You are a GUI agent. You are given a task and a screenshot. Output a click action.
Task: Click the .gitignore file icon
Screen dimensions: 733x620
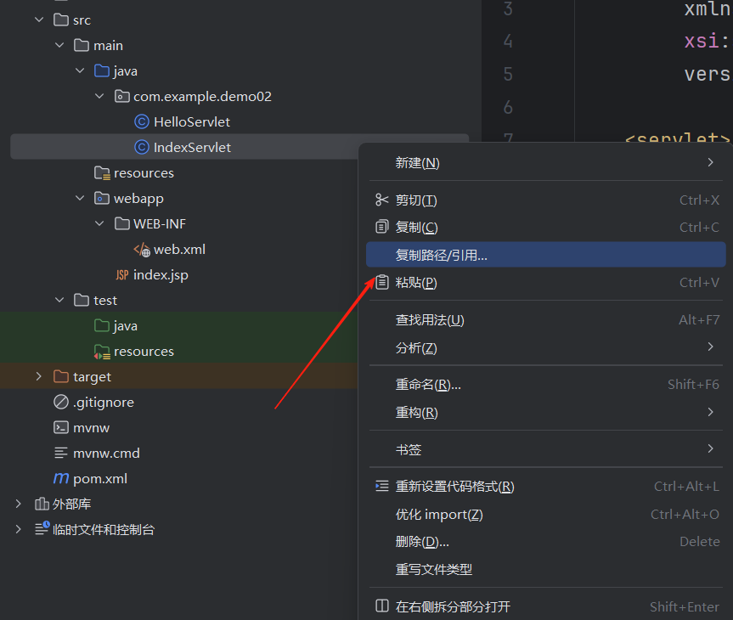(61, 402)
